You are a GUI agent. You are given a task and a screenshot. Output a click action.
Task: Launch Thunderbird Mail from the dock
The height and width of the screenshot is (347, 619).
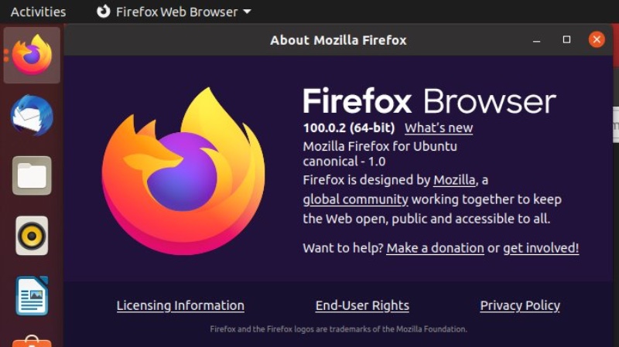click(32, 116)
